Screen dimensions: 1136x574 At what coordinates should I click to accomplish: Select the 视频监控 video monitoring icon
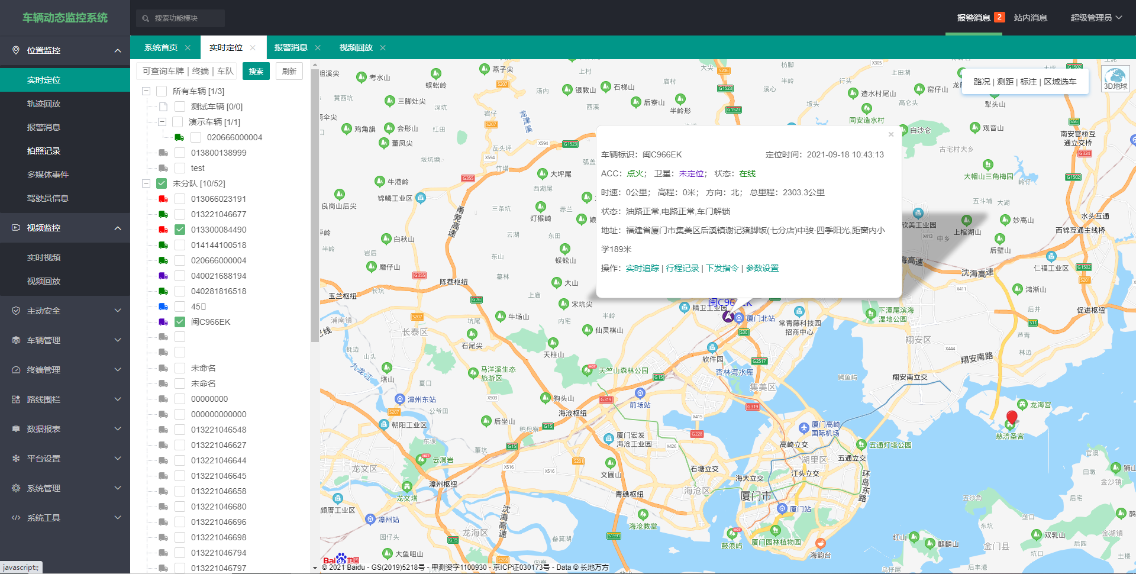pyautogui.click(x=15, y=228)
